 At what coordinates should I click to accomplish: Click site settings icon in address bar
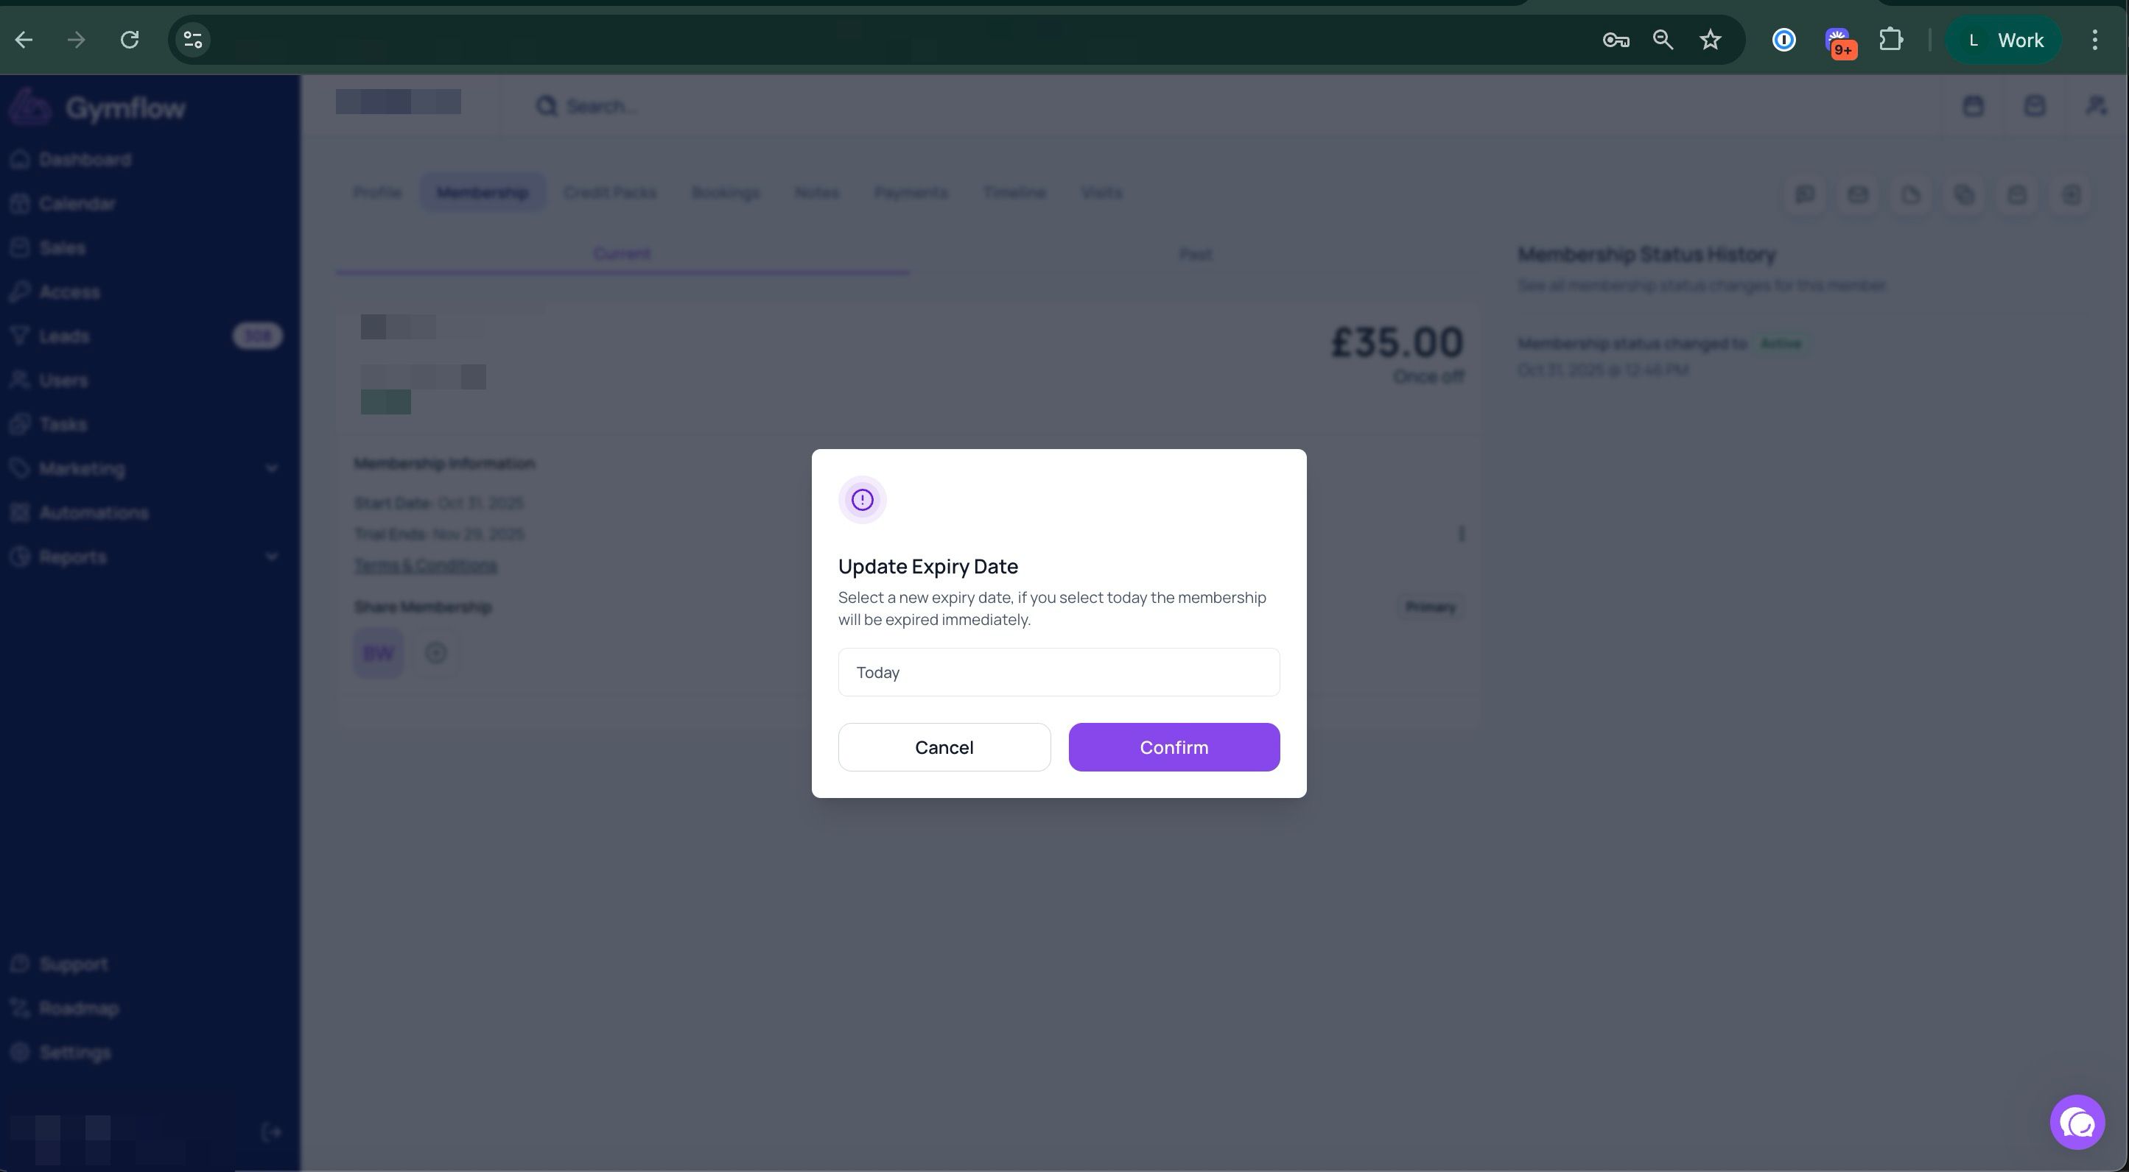192,40
